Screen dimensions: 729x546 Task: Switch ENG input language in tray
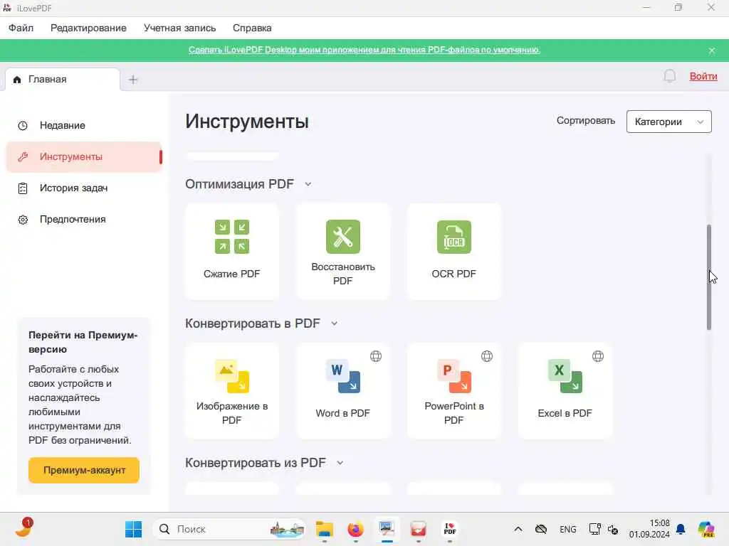[567, 529]
